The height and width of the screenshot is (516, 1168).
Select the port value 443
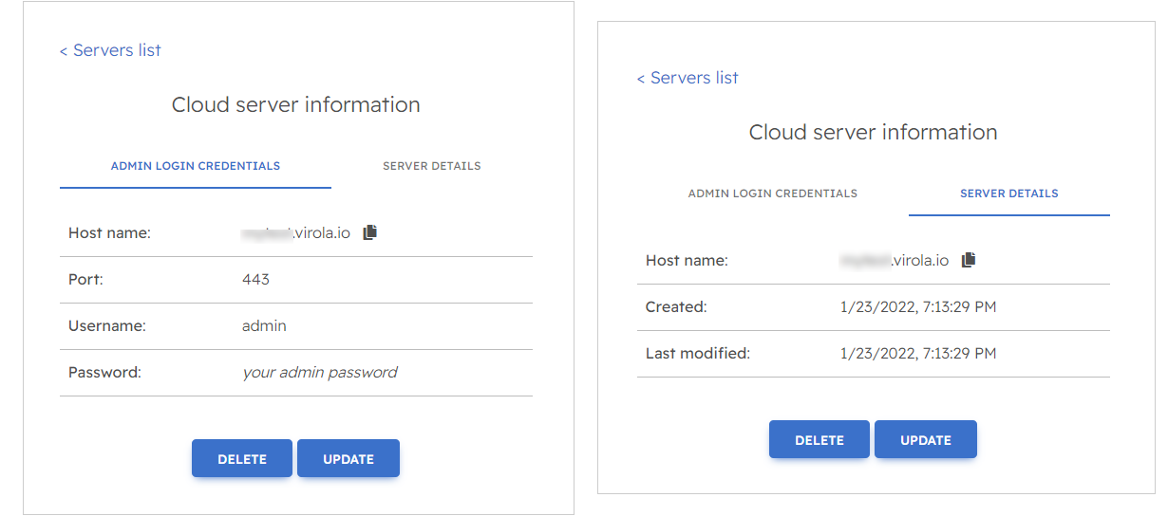tap(256, 280)
